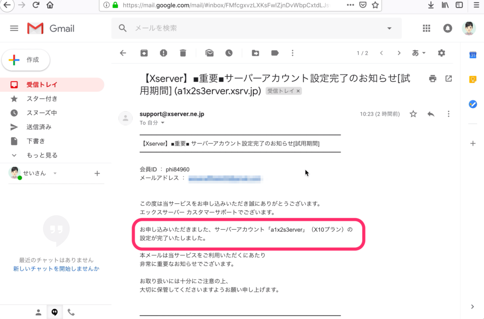This screenshot has height=319, width=484.
Task: Open the input tools あ dropdown
Action: (x=418, y=53)
